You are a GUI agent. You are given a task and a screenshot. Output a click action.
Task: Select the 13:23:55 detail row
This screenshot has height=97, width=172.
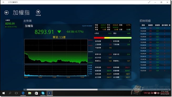coord(155,68)
